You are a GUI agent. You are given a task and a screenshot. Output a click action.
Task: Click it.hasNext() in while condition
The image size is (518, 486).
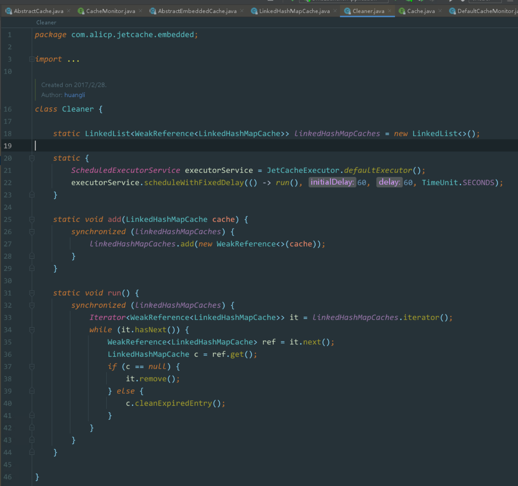click(x=148, y=330)
